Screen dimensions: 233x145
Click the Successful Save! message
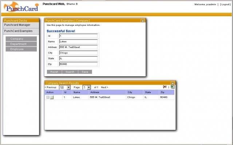click(x=61, y=31)
